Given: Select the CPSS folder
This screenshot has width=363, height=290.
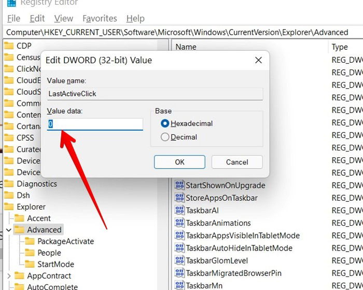Looking at the screenshot, I should (x=25, y=138).
